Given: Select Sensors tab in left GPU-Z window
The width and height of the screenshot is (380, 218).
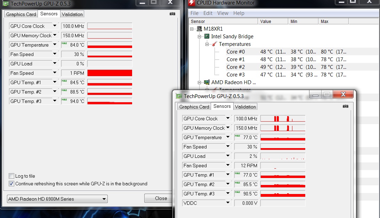Looking at the screenshot, I should click(x=49, y=14).
